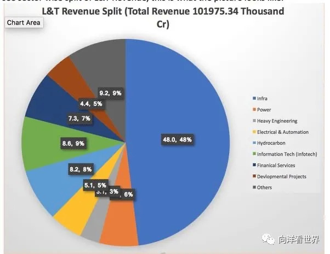The image size is (330, 254).
Task: Click the '8.6, 9%' data label
Action: 73,144
